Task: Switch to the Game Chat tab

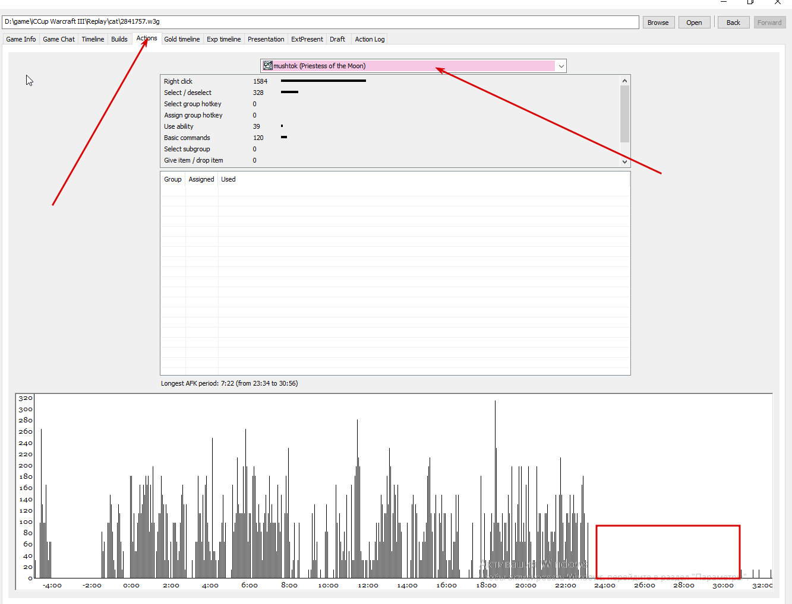Action: tap(59, 39)
